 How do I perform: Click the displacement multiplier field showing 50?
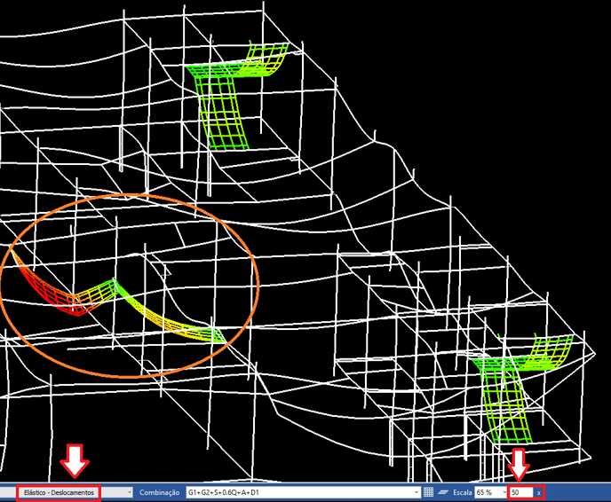(522, 492)
